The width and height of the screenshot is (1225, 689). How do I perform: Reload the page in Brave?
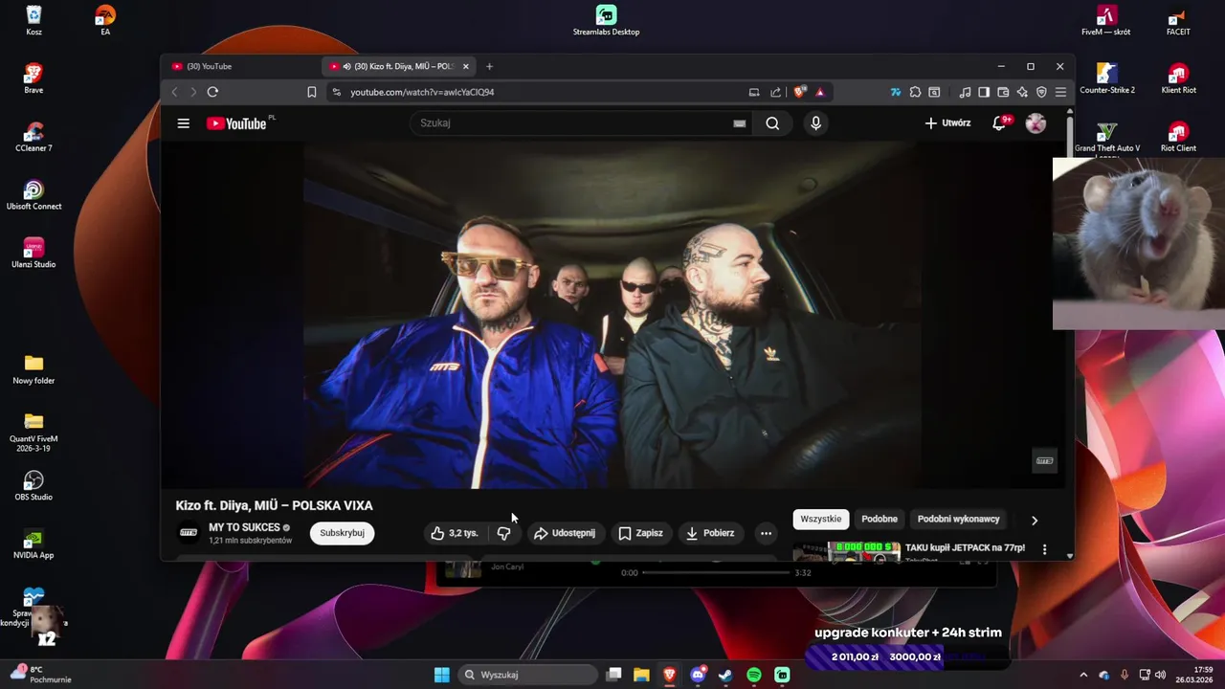[212, 92]
